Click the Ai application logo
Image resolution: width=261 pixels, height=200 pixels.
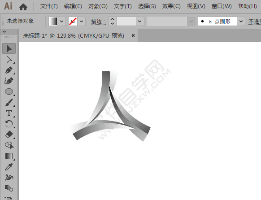pos(8,6)
